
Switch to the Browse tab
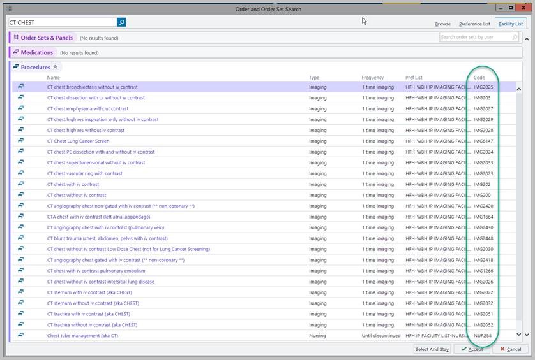pyautogui.click(x=442, y=24)
